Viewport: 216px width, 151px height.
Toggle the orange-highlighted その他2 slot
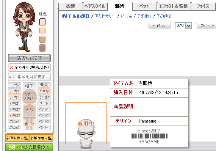(x=14, y=115)
